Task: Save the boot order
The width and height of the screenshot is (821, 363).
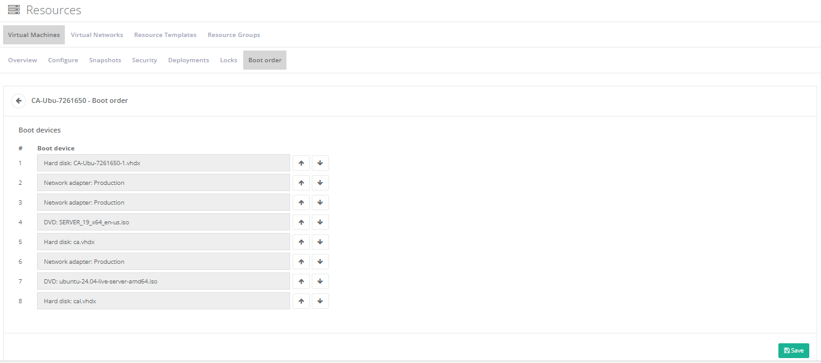Action: pos(794,351)
